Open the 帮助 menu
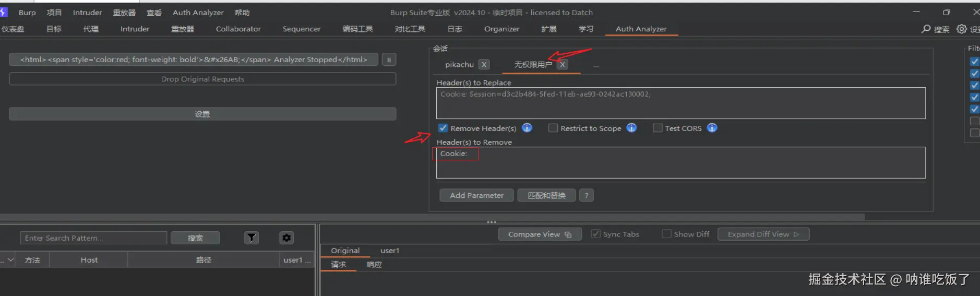The height and width of the screenshot is (296, 980). click(x=242, y=13)
